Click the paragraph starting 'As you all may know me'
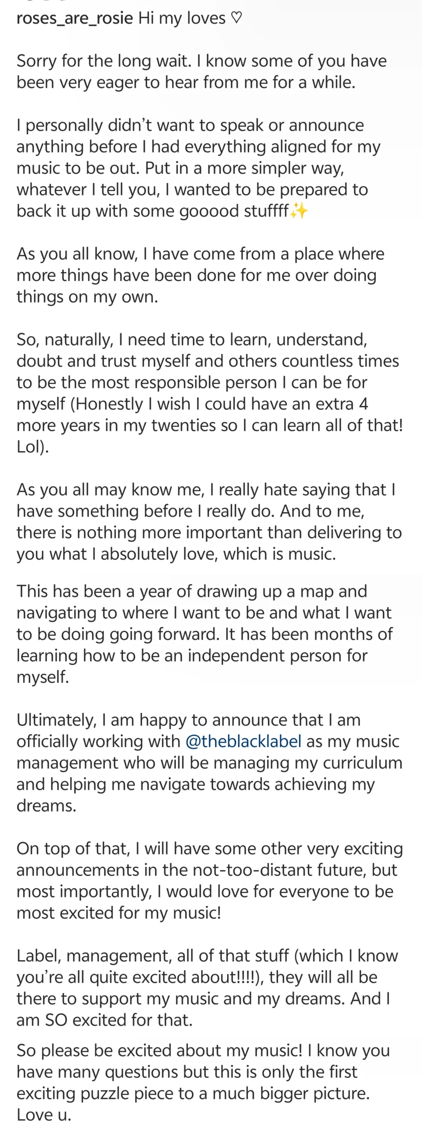Viewport: 422px width, 1127px height. click(209, 522)
